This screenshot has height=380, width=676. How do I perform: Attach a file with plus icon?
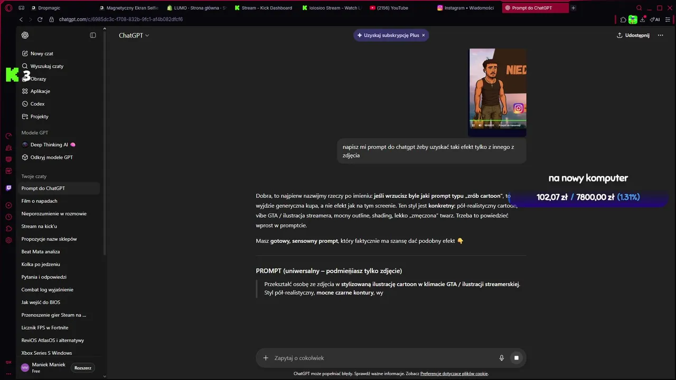pyautogui.click(x=266, y=358)
